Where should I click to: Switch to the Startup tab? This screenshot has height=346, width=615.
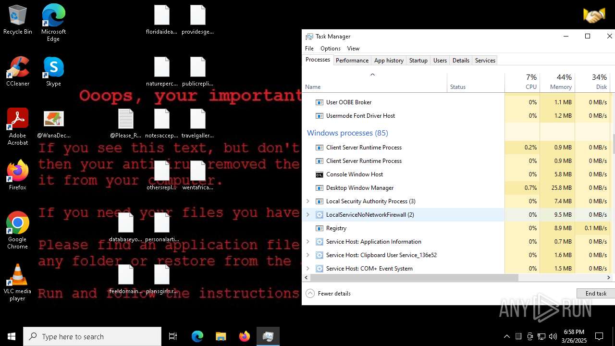pyautogui.click(x=418, y=61)
